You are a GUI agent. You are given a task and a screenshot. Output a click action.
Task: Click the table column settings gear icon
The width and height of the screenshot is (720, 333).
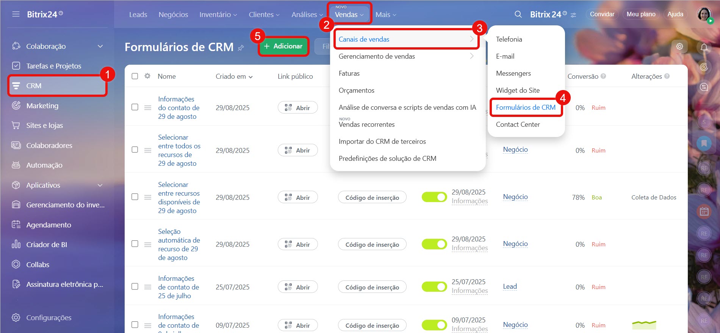tap(147, 76)
